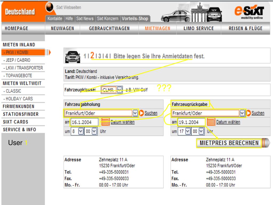
Task: Click Suchen link for return station
Action: click(258, 113)
